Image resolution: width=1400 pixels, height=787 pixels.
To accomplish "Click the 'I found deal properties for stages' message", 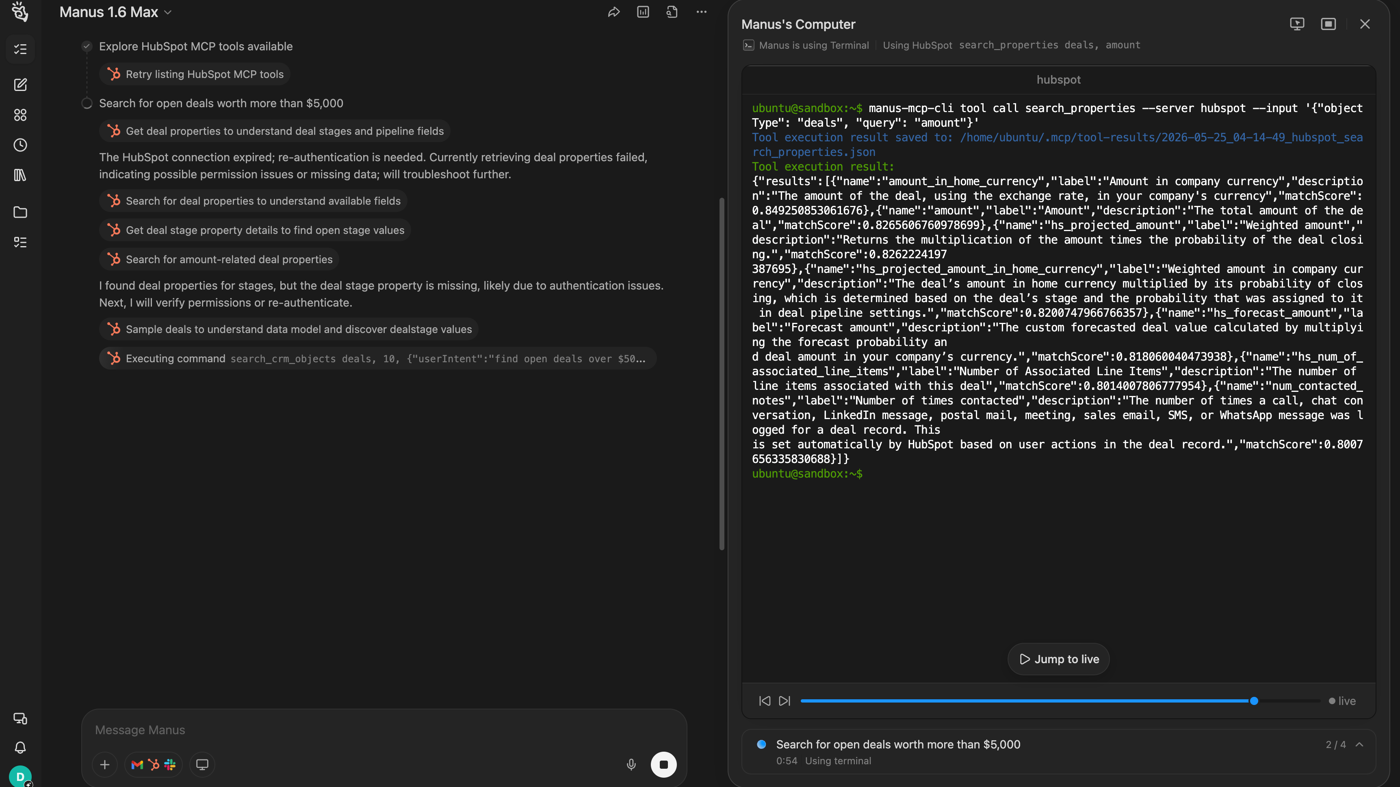I will click(x=381, y=294).
